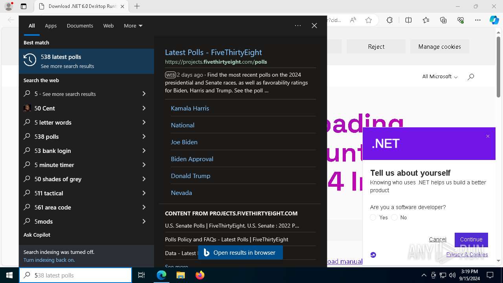Launch Microsoft Edge from taskbar

point(162,275)
